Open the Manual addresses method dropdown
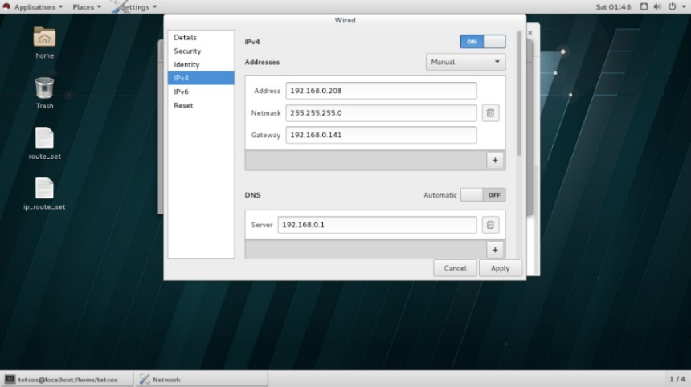 click(465, 62)
